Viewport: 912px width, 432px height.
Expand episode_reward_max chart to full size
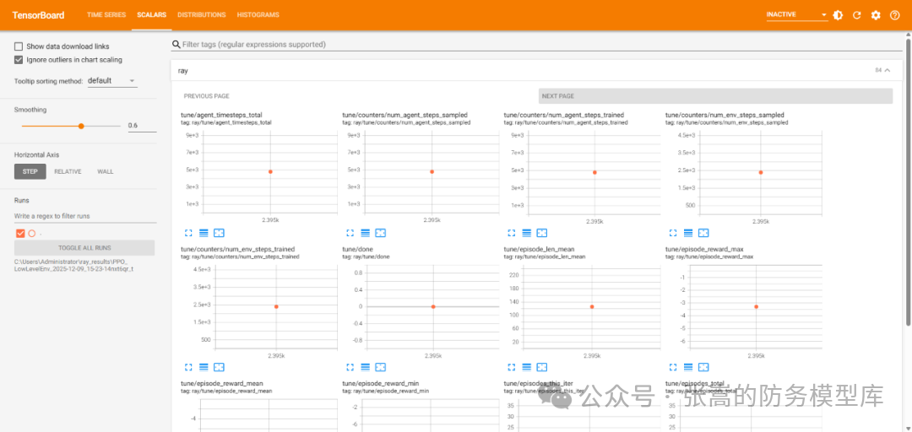click(674, 368)
